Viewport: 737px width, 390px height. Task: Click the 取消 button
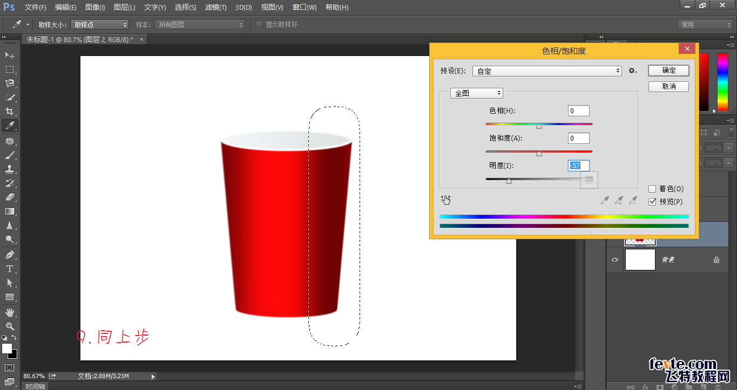[668, 87]
